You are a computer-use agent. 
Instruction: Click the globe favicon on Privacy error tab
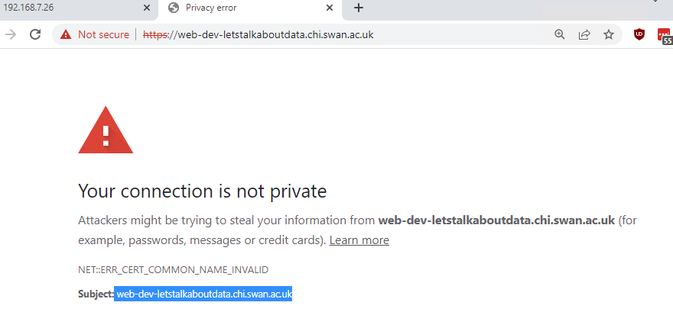point(174,8)
